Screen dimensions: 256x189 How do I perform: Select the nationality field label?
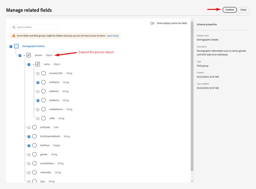click(x=46, y=172)
